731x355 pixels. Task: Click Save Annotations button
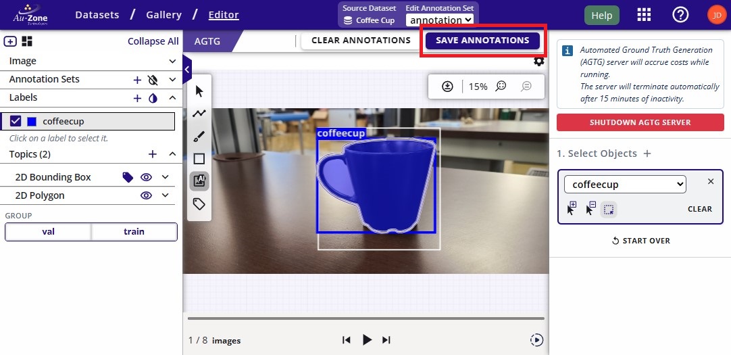point(482,41)
